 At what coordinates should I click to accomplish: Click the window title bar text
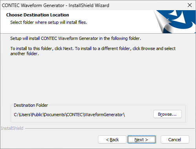(55, 5)
